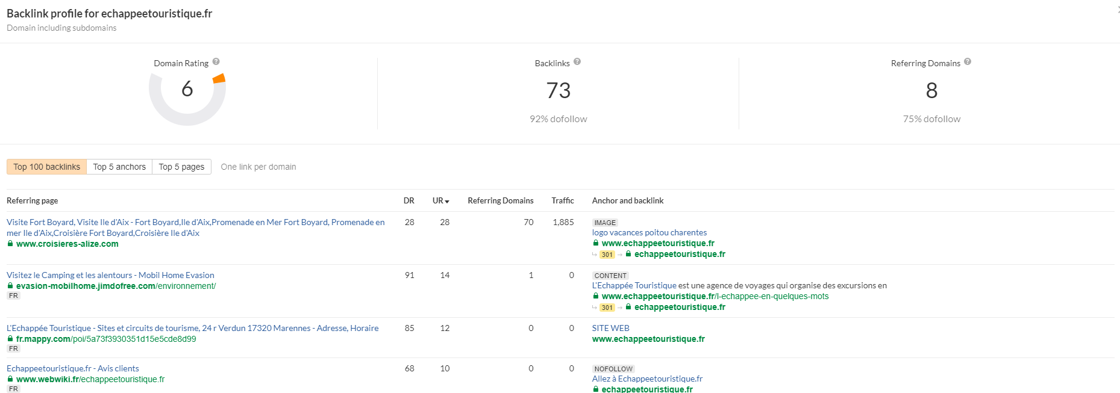
Task: Open www.webwiki.fr/echappeetouristique.fr URL
Action: point(90,379)
